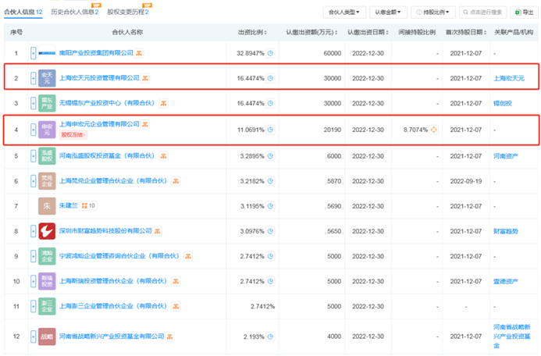Select the 60000 capital amount cell

coord(333,53)
